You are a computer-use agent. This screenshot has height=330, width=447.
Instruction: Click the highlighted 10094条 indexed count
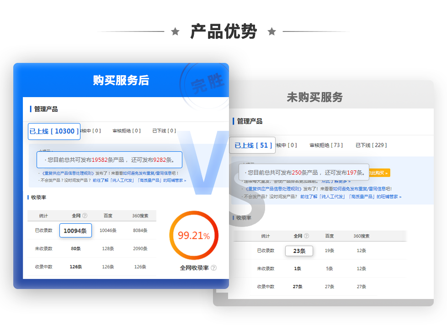75,231
